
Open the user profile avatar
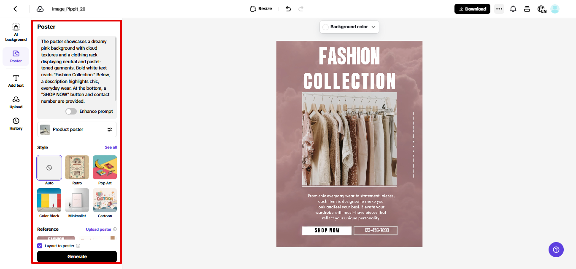coord(555,9)
